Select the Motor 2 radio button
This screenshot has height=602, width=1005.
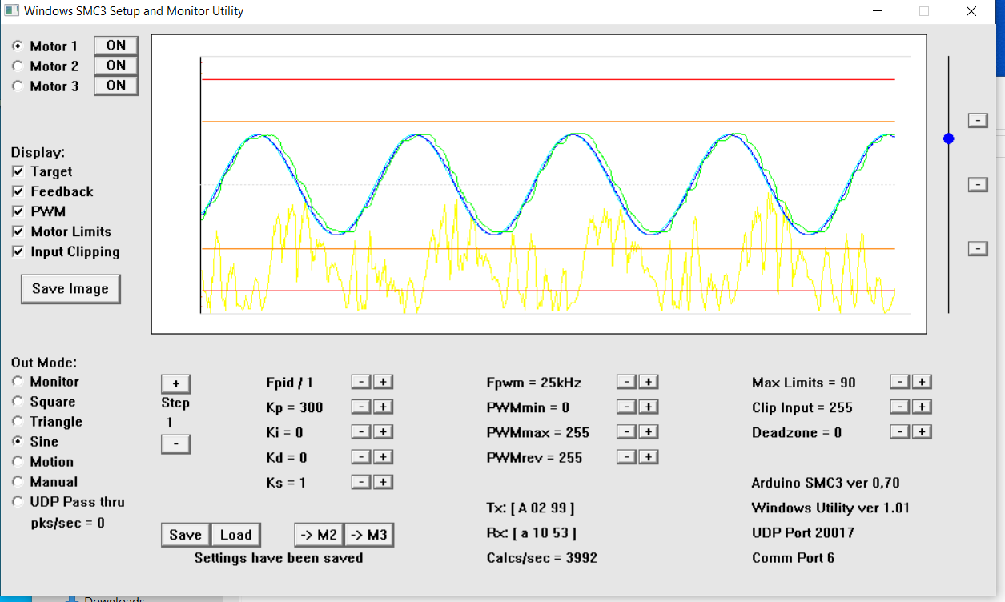[18, 66]
